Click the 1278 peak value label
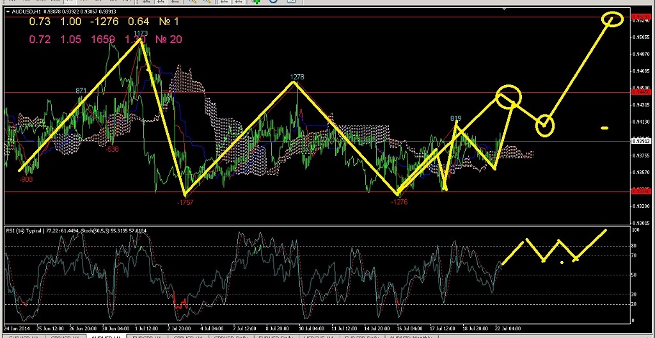This screenshot has width=655, height=338. tap(297, 77)
